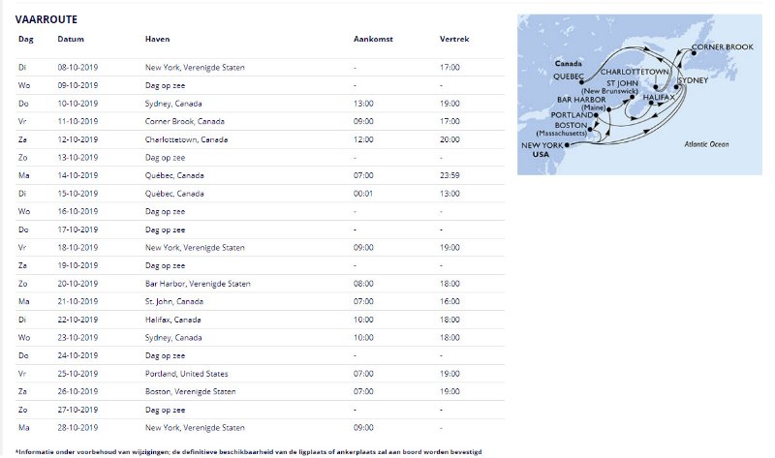Click the New York port marker on map
Viewport: 775px width, 458px height.
coord(566,145)
